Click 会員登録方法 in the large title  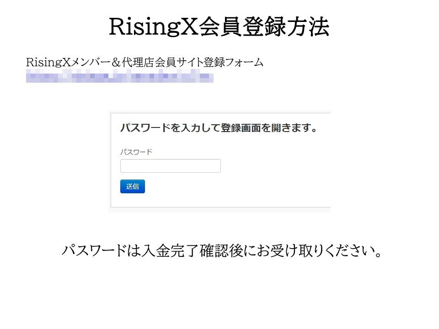[x=263, y=27]
